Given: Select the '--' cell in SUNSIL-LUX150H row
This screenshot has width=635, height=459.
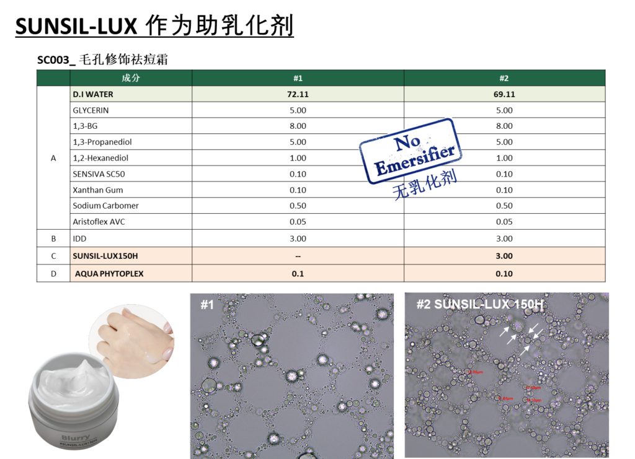Looking at the screenshot, I should click(298, 256).
